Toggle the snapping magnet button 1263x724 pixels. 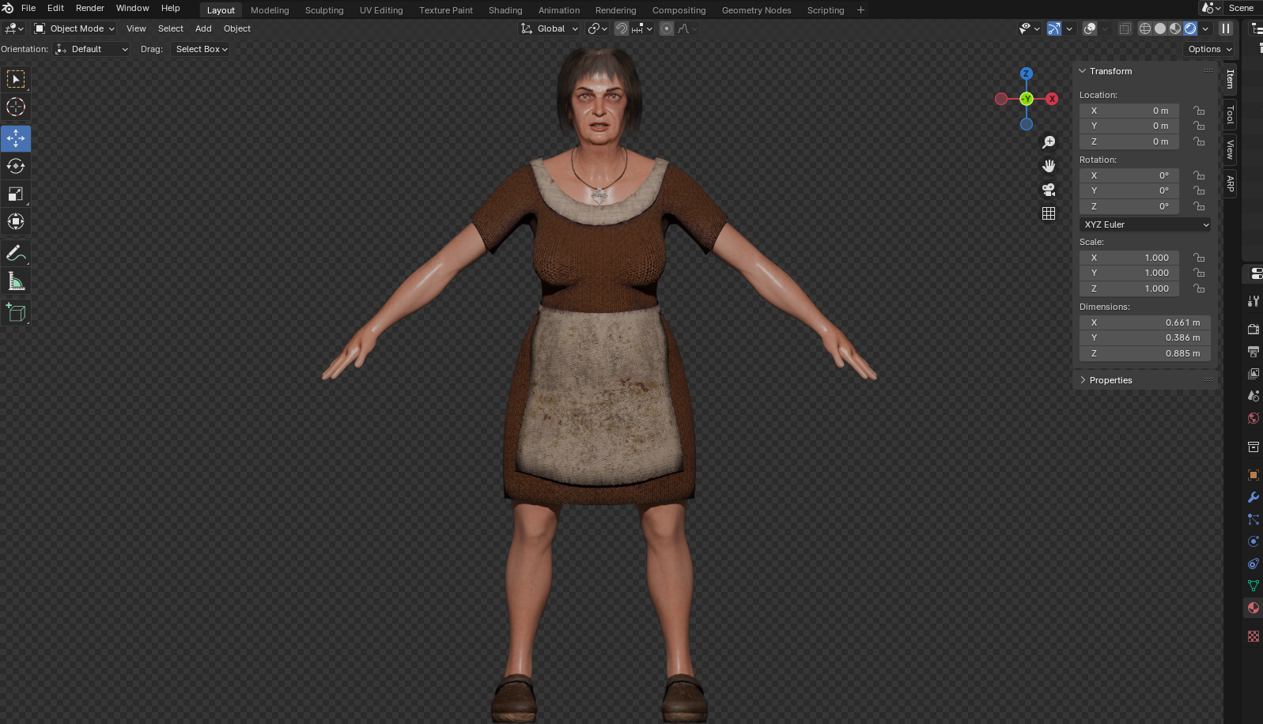[622, 28]
